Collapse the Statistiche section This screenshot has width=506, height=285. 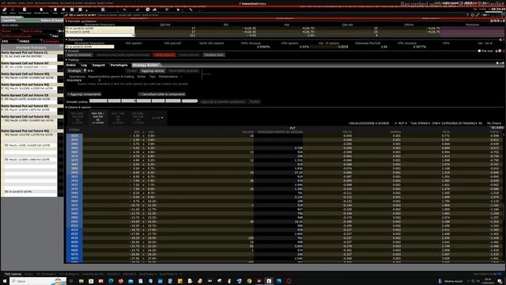pos(66,40)
